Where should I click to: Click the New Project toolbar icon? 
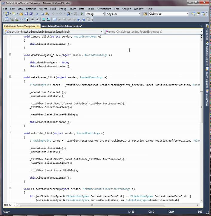pos(7,14)
